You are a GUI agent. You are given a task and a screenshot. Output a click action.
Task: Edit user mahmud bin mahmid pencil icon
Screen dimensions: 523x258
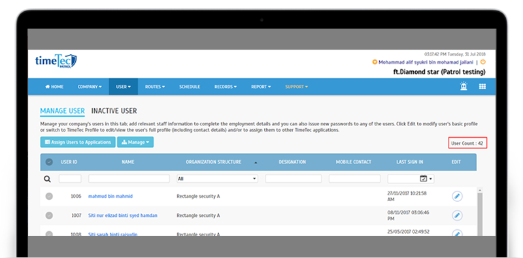(x=457, y=197)
